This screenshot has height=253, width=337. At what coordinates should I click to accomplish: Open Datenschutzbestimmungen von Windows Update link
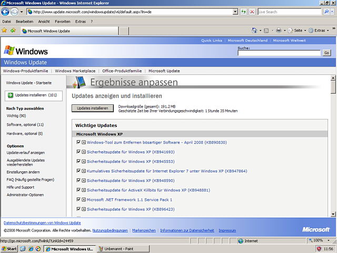[x=42, y=223]
